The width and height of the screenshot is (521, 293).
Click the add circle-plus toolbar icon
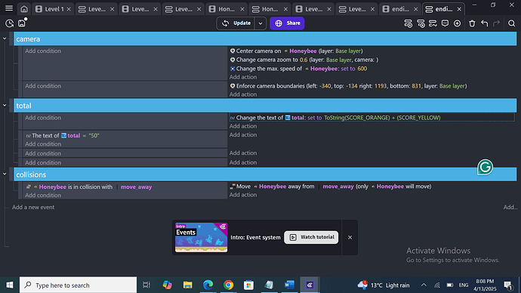pos(458,23)
